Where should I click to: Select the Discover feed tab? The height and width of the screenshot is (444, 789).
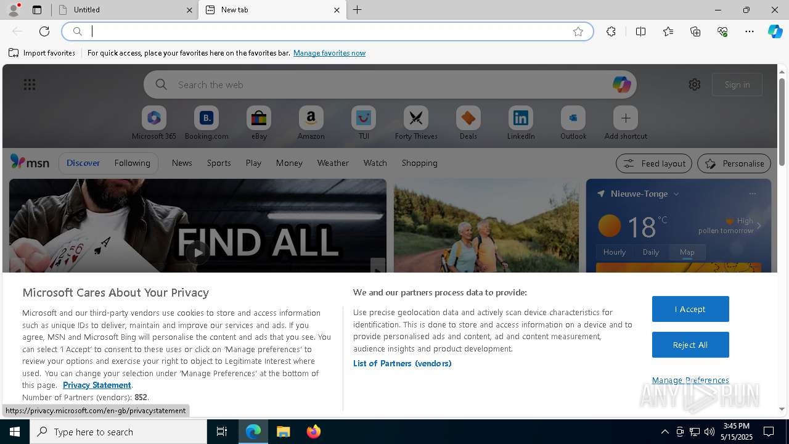83,163
